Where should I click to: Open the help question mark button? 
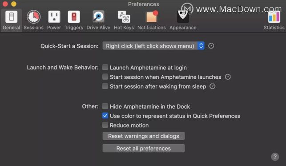(275, 157)
